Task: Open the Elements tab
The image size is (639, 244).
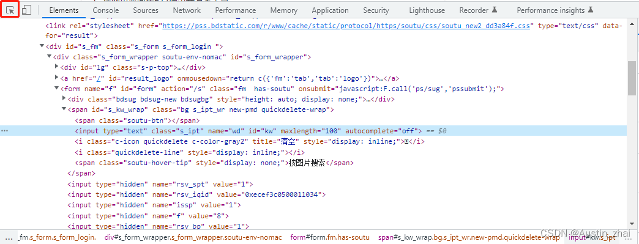Action: 64,10
